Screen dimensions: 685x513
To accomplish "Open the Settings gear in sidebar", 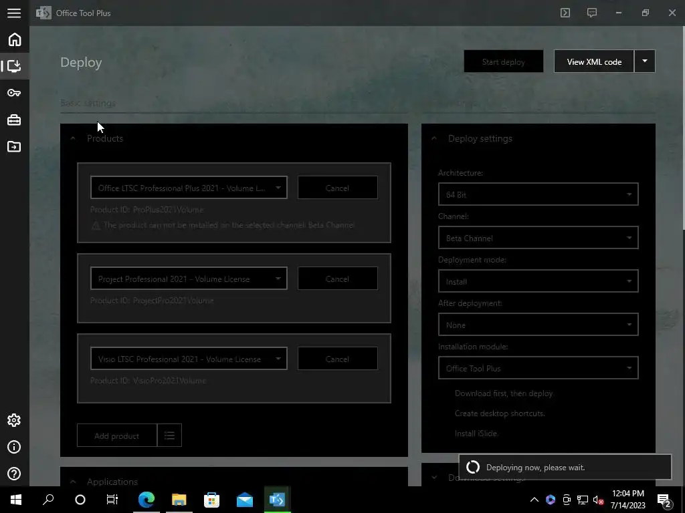I will point(14,420).
